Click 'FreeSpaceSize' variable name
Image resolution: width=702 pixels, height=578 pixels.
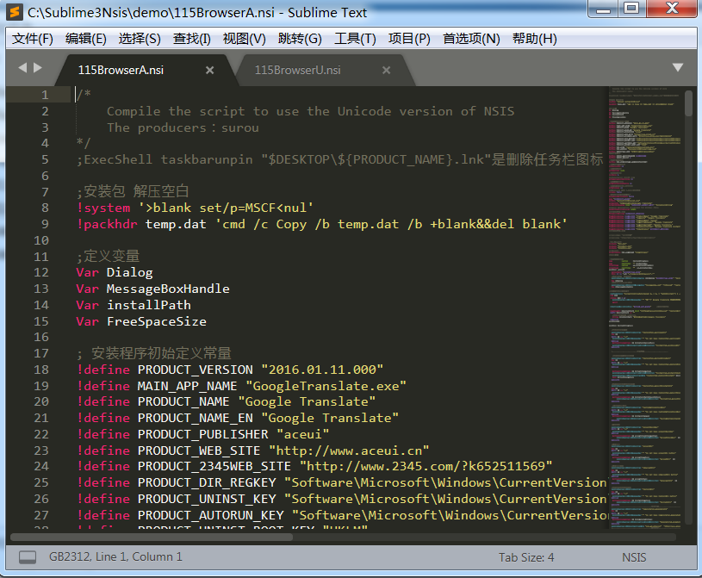point(157,321)
